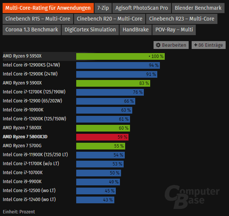Screen dimensions: 229x216
Task: Click the blue 49 % bar
Action: click(x=98, y=182)
